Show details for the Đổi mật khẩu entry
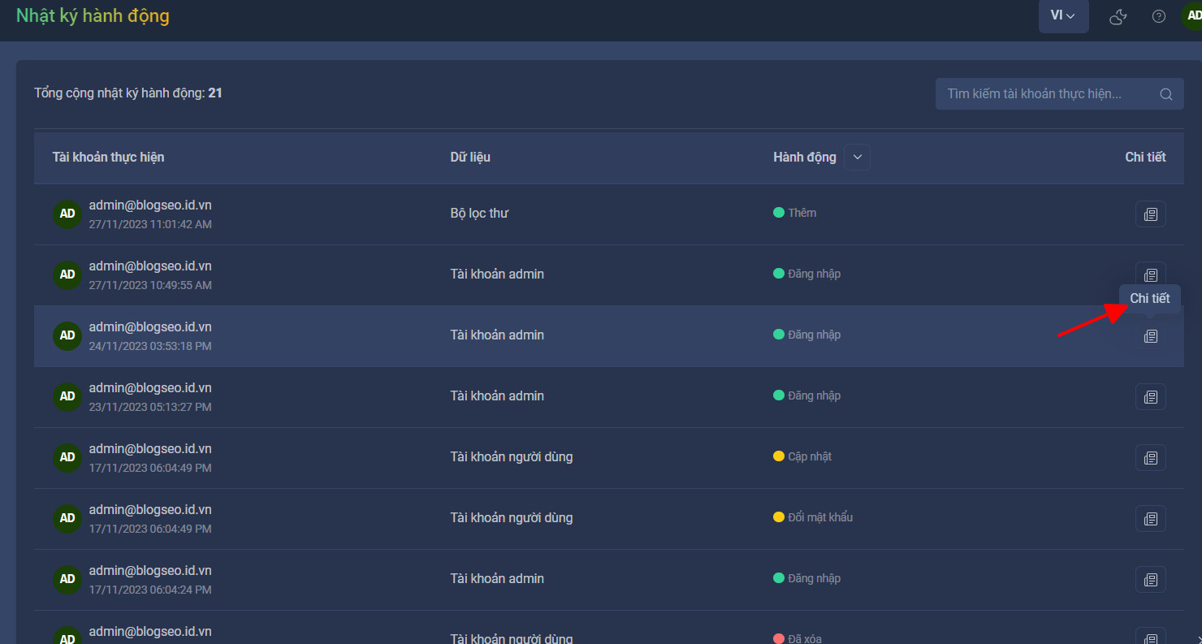Screen dimensions: 1202x644 point(1150,519)
